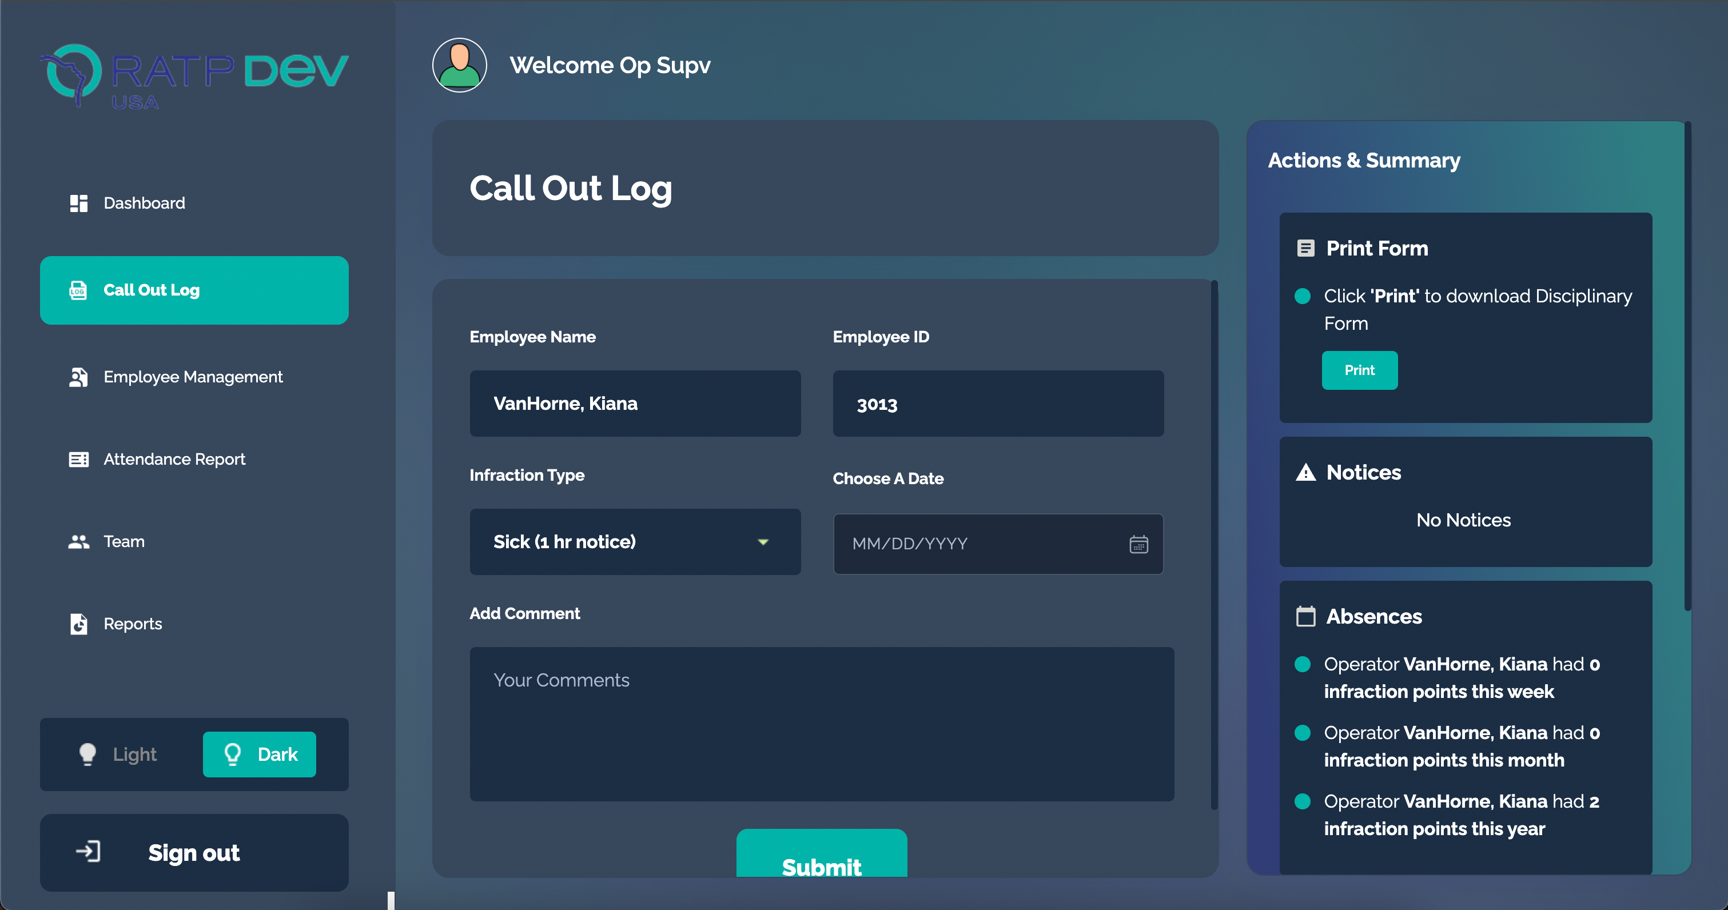Screen dimensions: 1728x910
Task: Switch theme to Light
Action: tap(118, 755)
